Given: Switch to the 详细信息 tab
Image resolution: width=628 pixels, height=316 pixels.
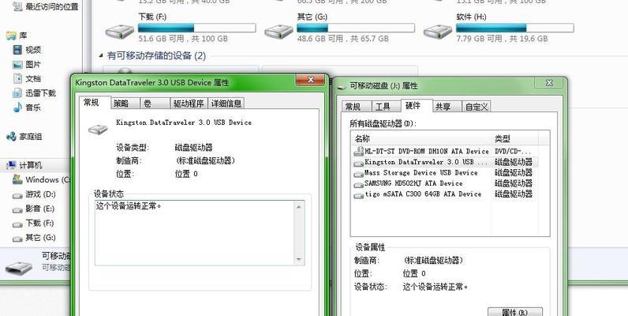Looking at the screenshot, I should click(226, 103).
